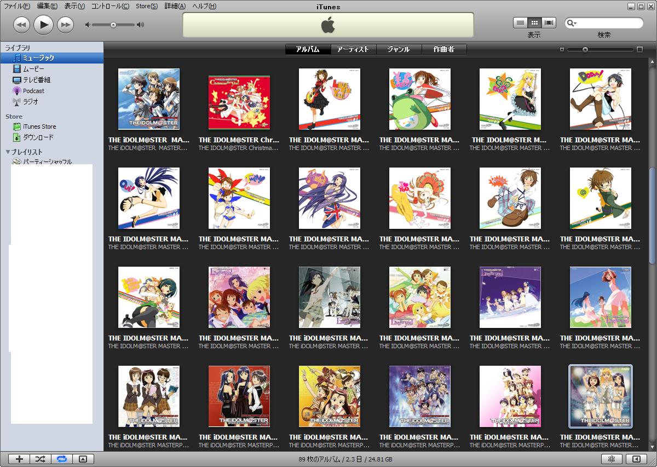Click the smallest artwork size icon

(x=562, y=50)
